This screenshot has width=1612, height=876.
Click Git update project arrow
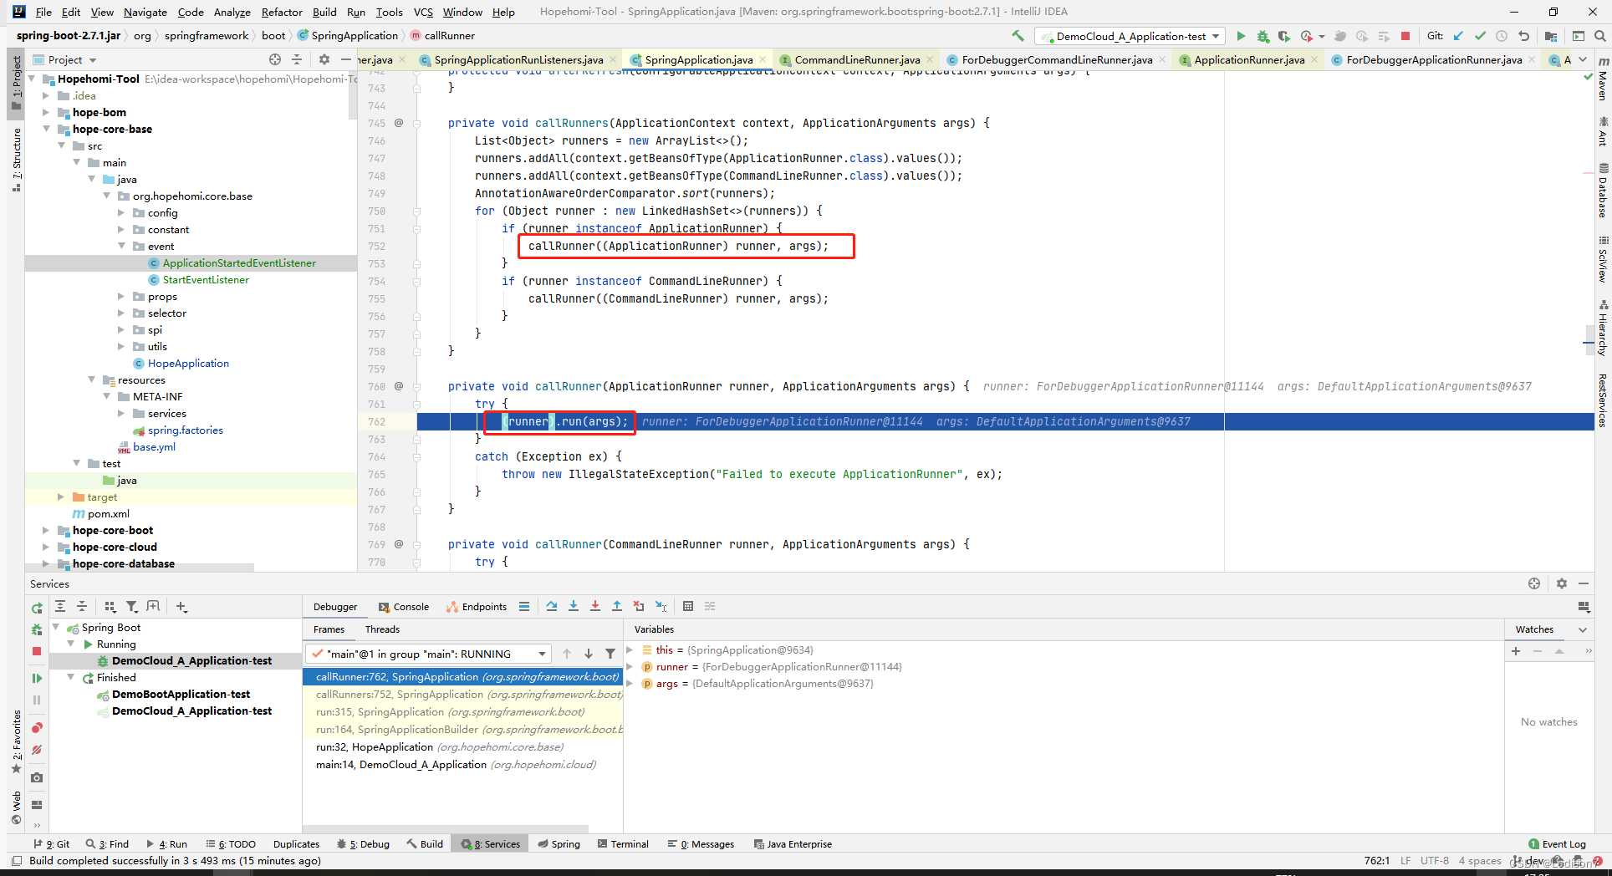pos(1458,36)
